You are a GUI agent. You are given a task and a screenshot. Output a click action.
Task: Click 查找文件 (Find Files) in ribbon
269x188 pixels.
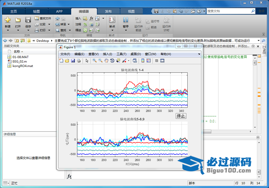[x=43, y=18]
